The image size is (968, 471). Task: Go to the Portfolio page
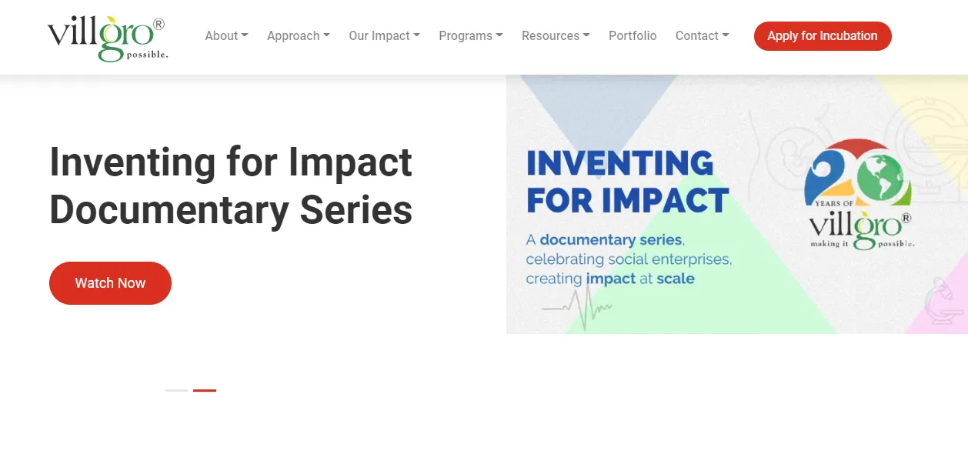click(x=633, y=36)
